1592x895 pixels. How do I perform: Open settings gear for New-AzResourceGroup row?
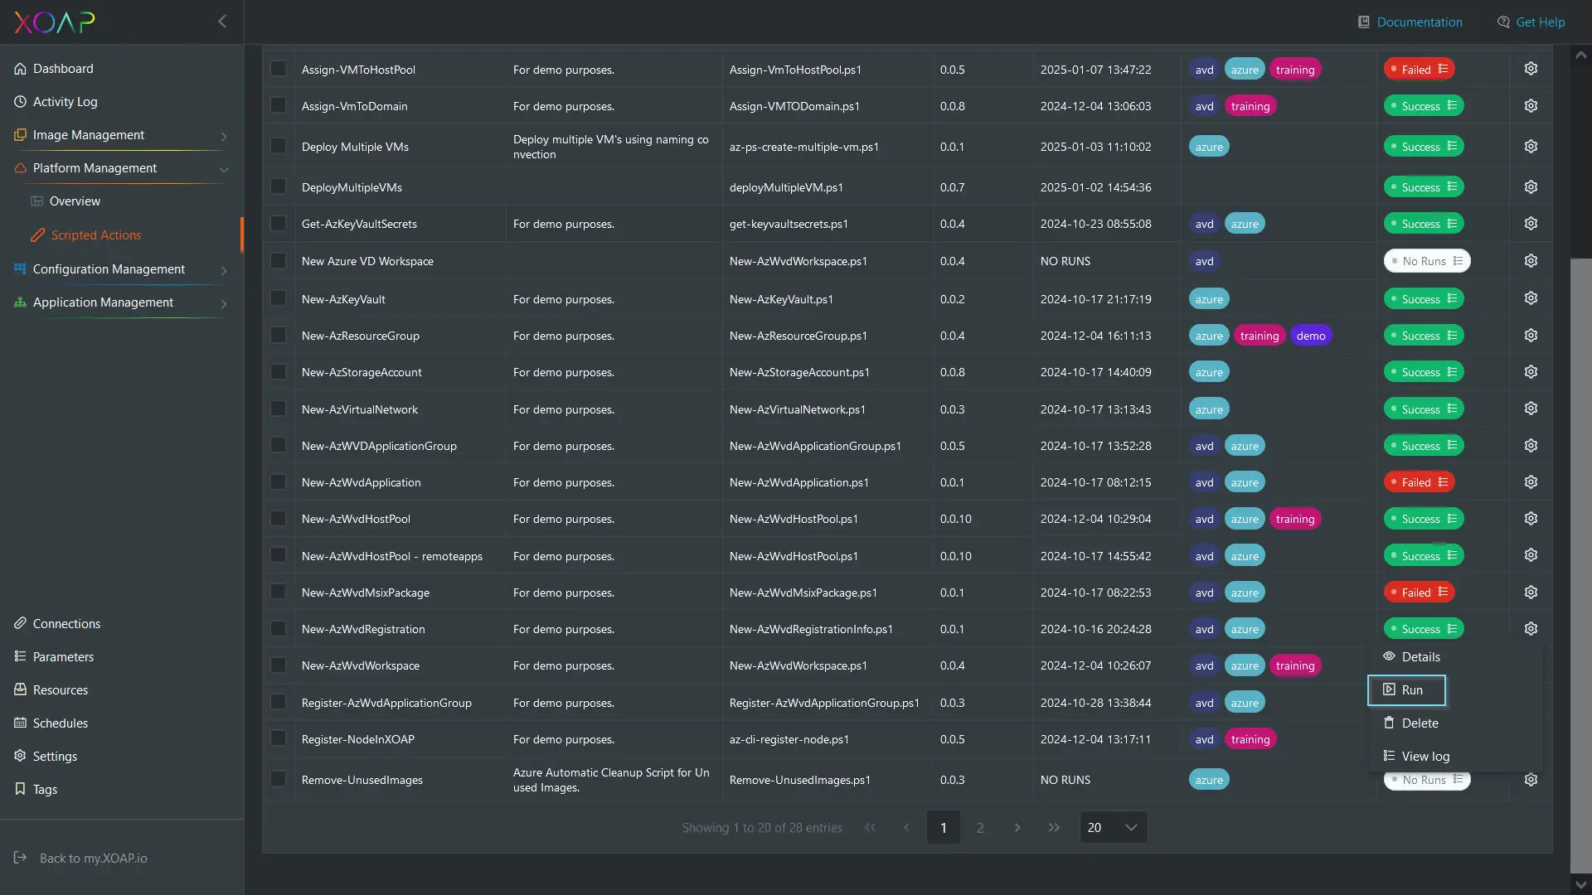(x=1531, y=336)
